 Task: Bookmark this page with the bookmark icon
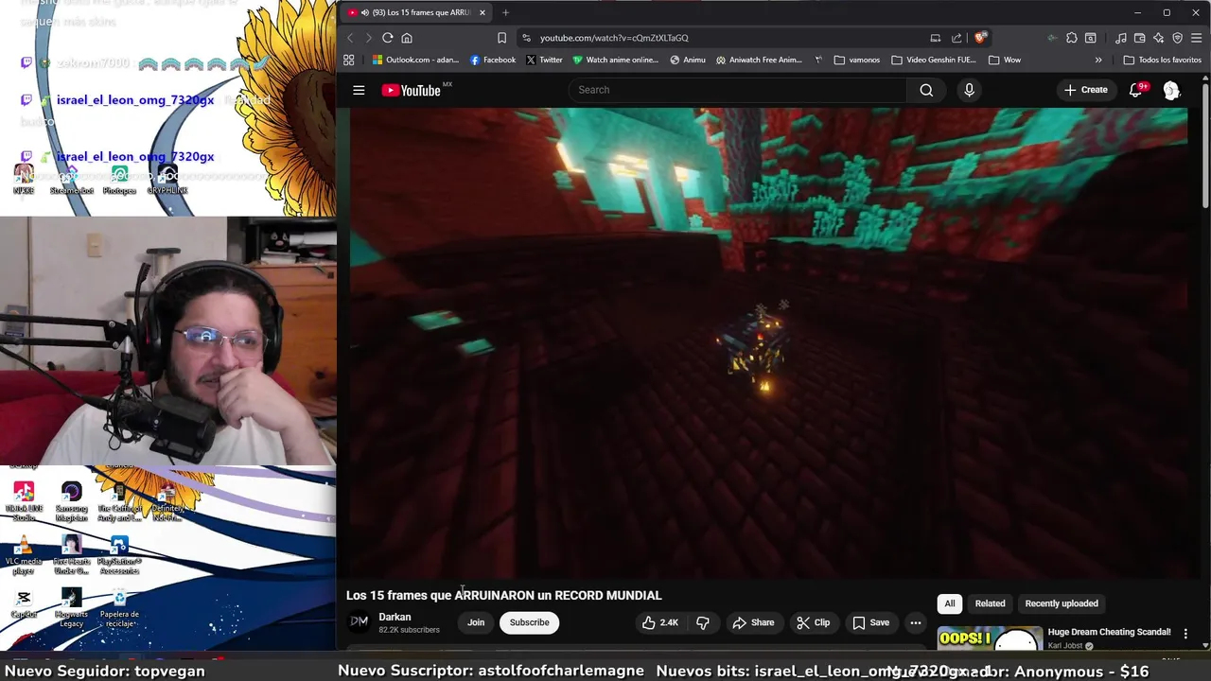pos(501,38)
